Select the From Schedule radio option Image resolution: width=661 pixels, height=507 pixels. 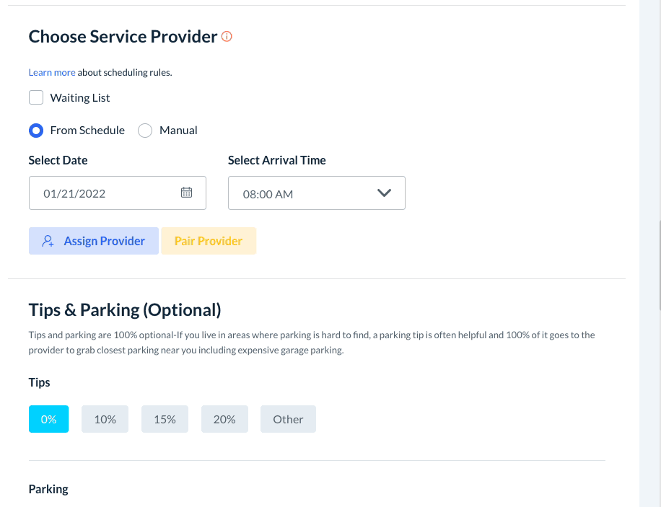click(x=36, y=131)
